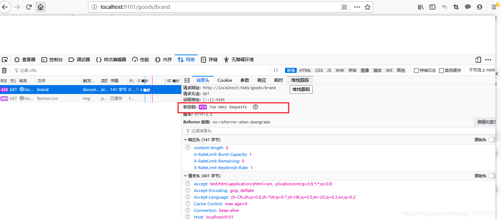
Task: Filter requests by JS
Action: [x=329, y=70]
